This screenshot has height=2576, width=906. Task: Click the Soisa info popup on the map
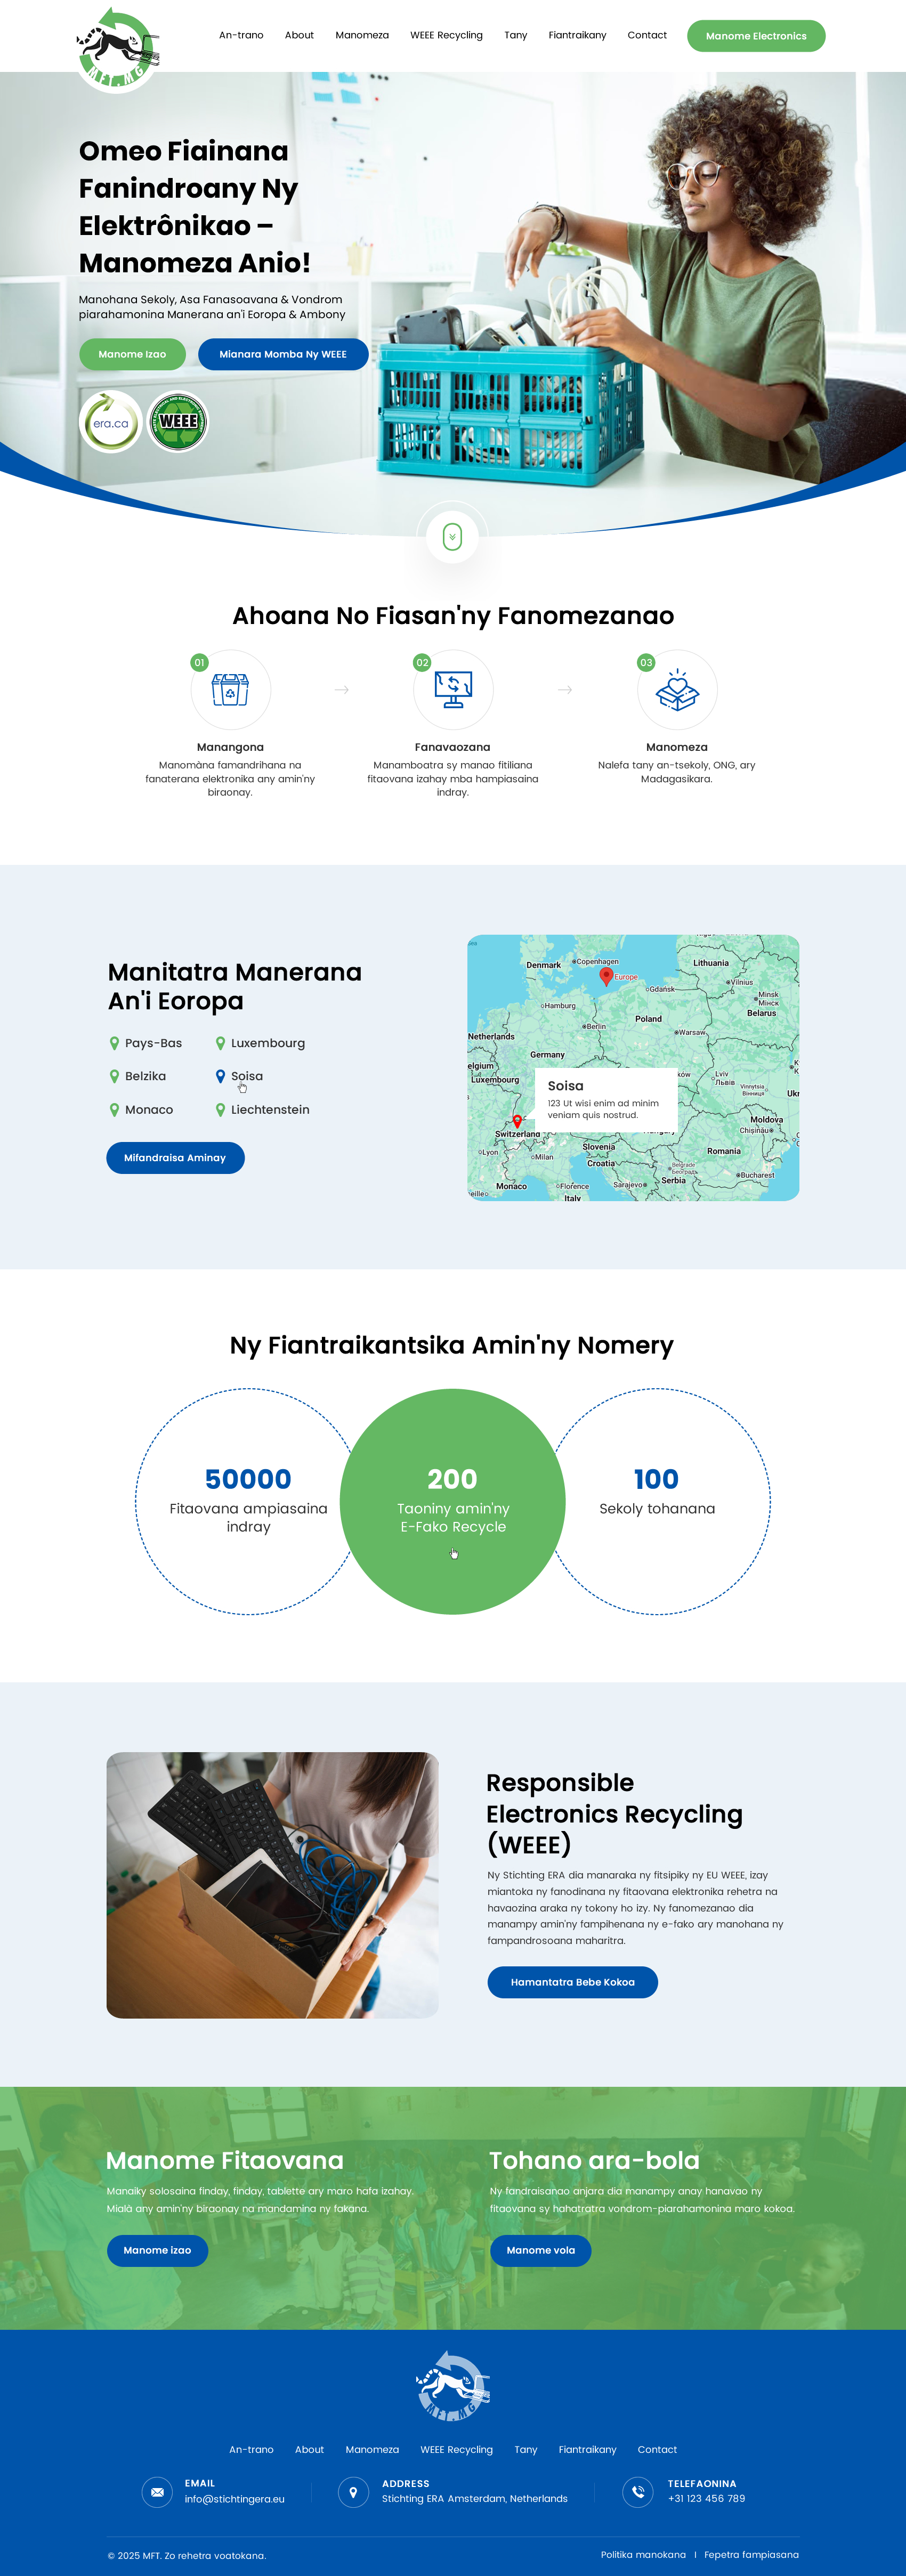tap(606, 1100)
